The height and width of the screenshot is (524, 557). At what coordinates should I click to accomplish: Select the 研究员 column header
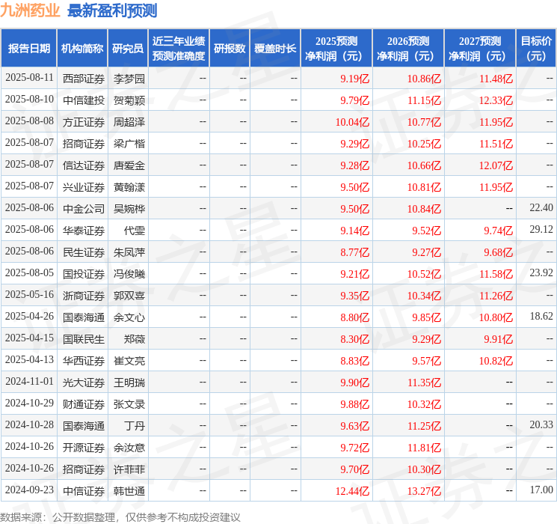[x=128, y=49]
